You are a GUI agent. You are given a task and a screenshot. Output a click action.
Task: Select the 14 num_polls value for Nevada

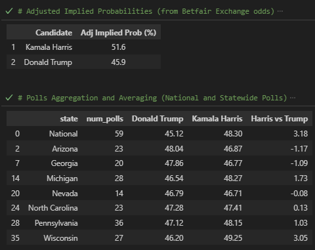pos(119,194)
